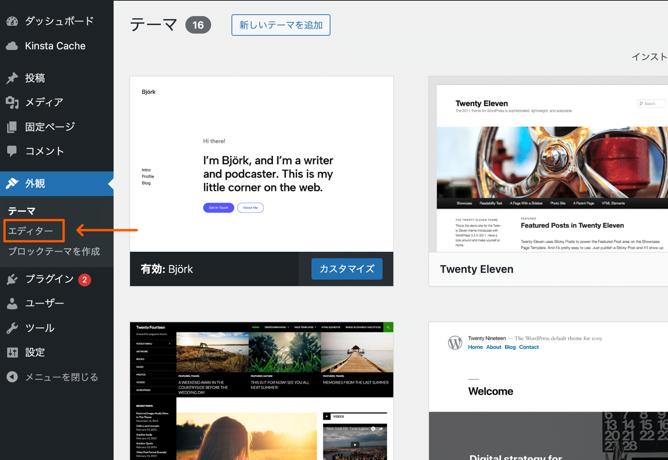The height and width of the screenshot is (460, 668).
Task: Open 投稿 via the pushpin icon
Action: point(12,78)
